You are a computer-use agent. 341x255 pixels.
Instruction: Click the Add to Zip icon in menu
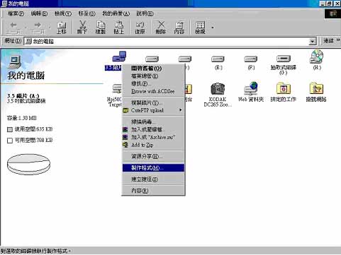[x=125, y=145]
